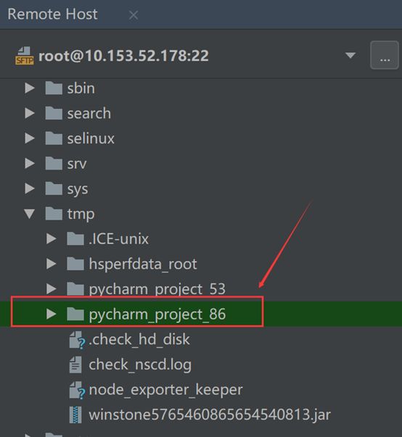Click the ellipsis button beside server dropdown
The height and width of the screenshot is (437, 402).
point(385,55)
